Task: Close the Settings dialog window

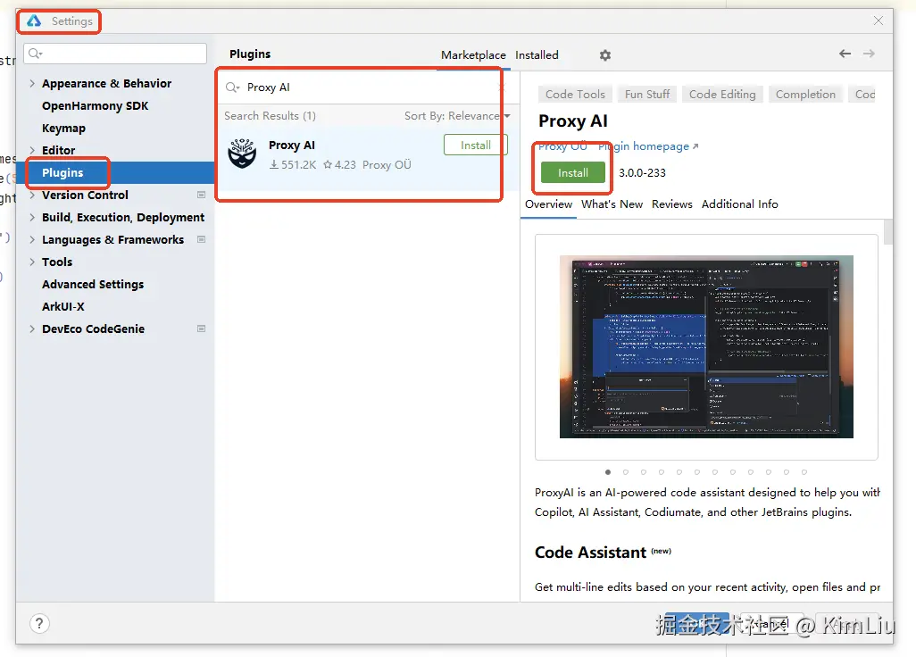Action: click(878, 21)
